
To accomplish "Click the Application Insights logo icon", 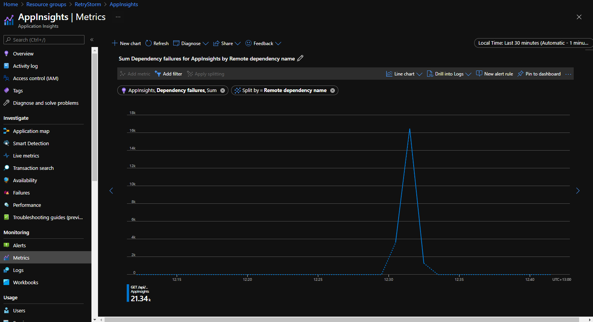I will (9, 20).
